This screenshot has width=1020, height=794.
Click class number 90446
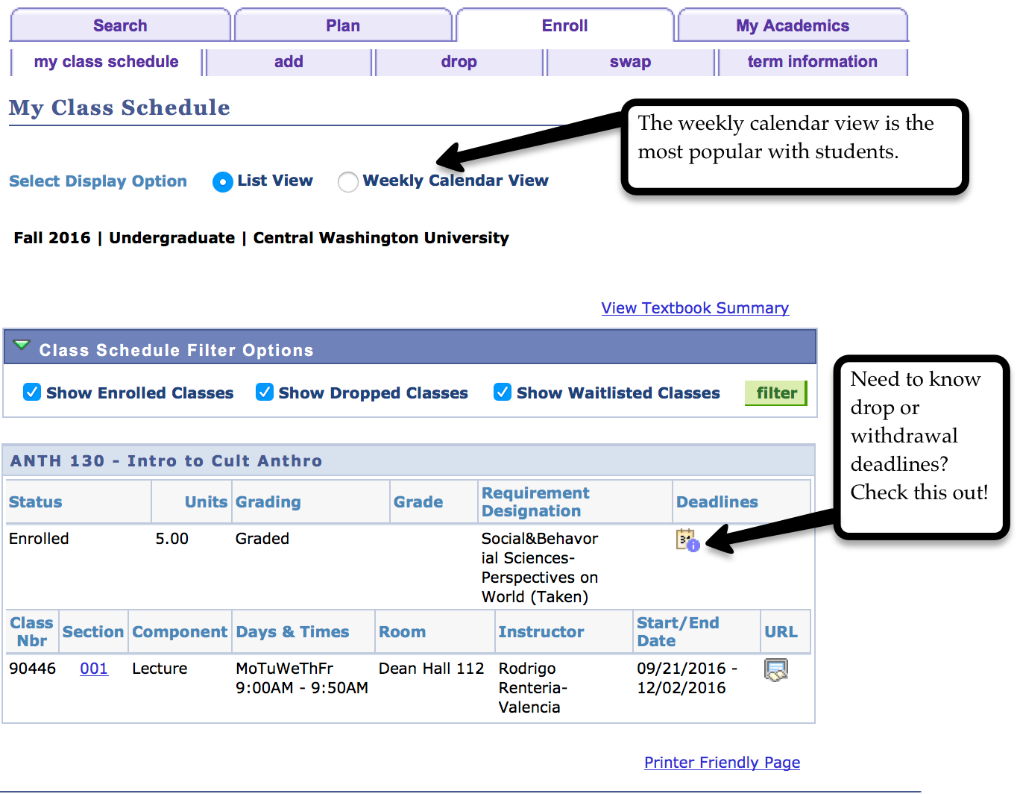pos(32,669)
